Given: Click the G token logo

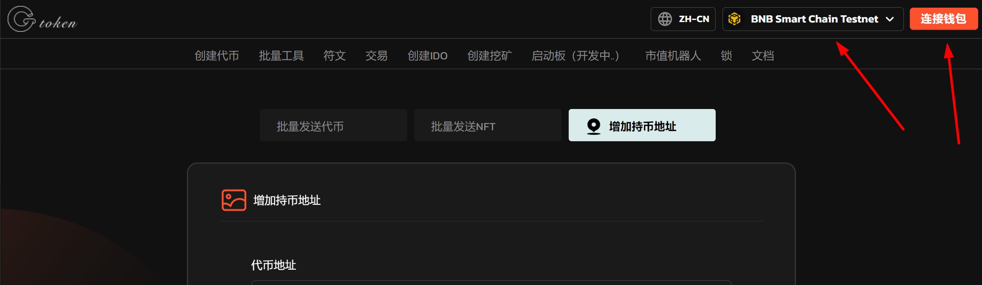Looking at the screenshot, I should click(x=42, y=19).
